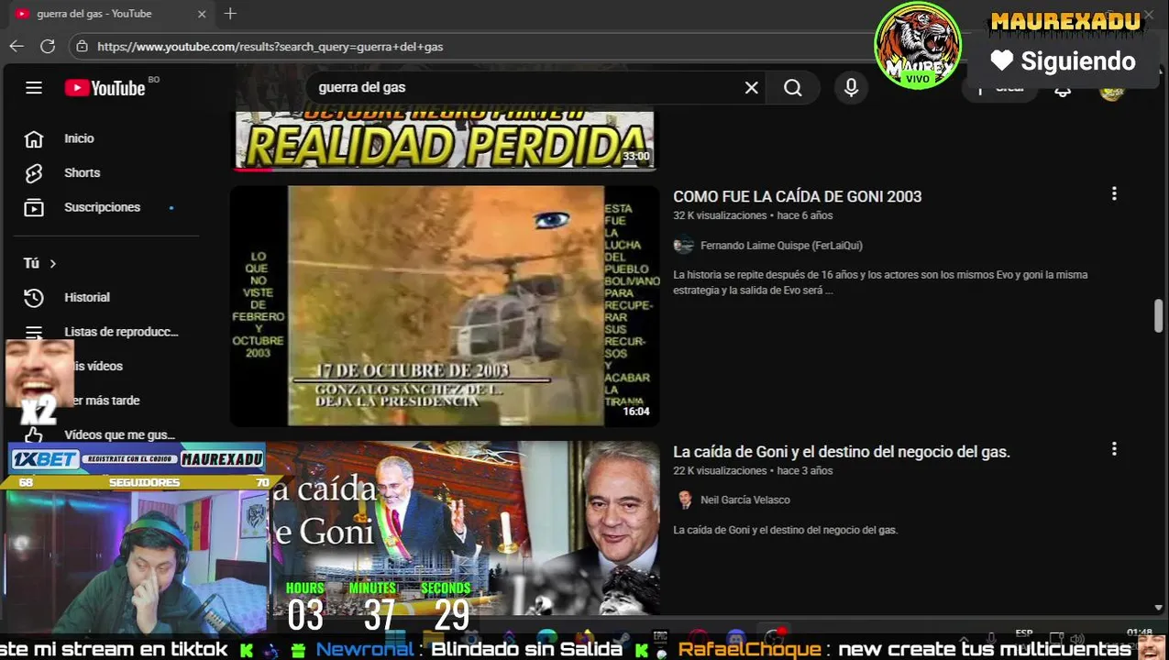Open Shorts icon in sidebar
The image size is (1169, 660).
click(x=34, y=173)
